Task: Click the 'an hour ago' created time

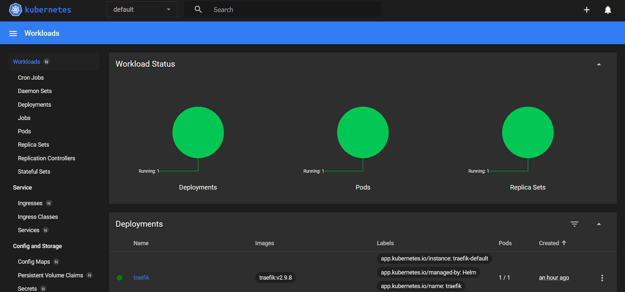Action: pyautogui.click(x=554, y=278)
